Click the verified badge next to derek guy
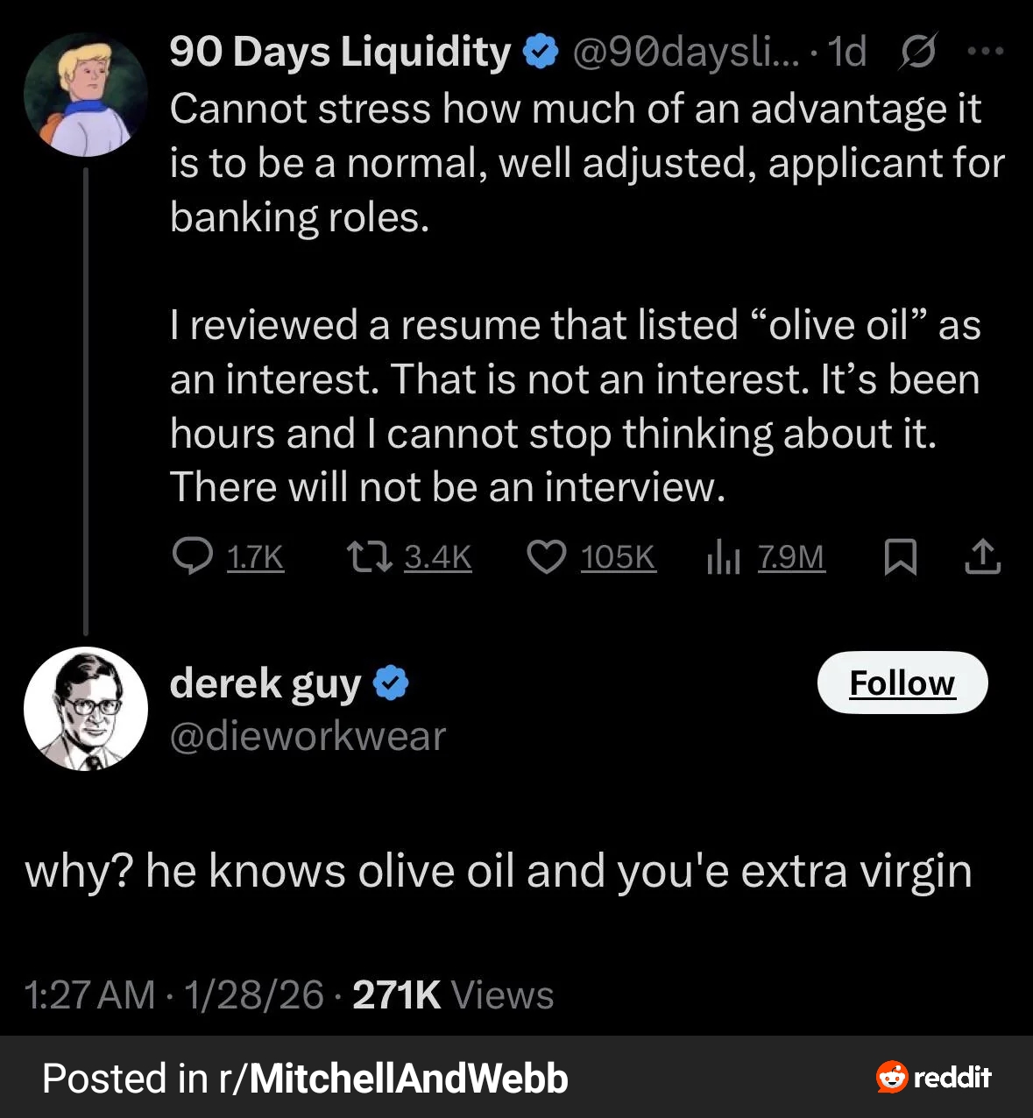 tap(391, 683)
